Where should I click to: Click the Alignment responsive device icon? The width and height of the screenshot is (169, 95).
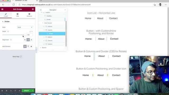(x=11, y=40)
